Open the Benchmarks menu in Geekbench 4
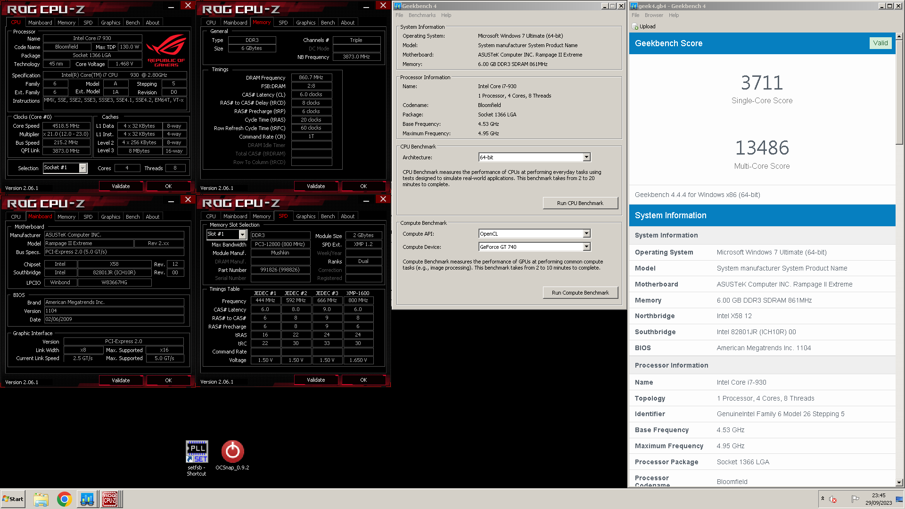Viewport: 905px width, 509px height. (422, 15)
